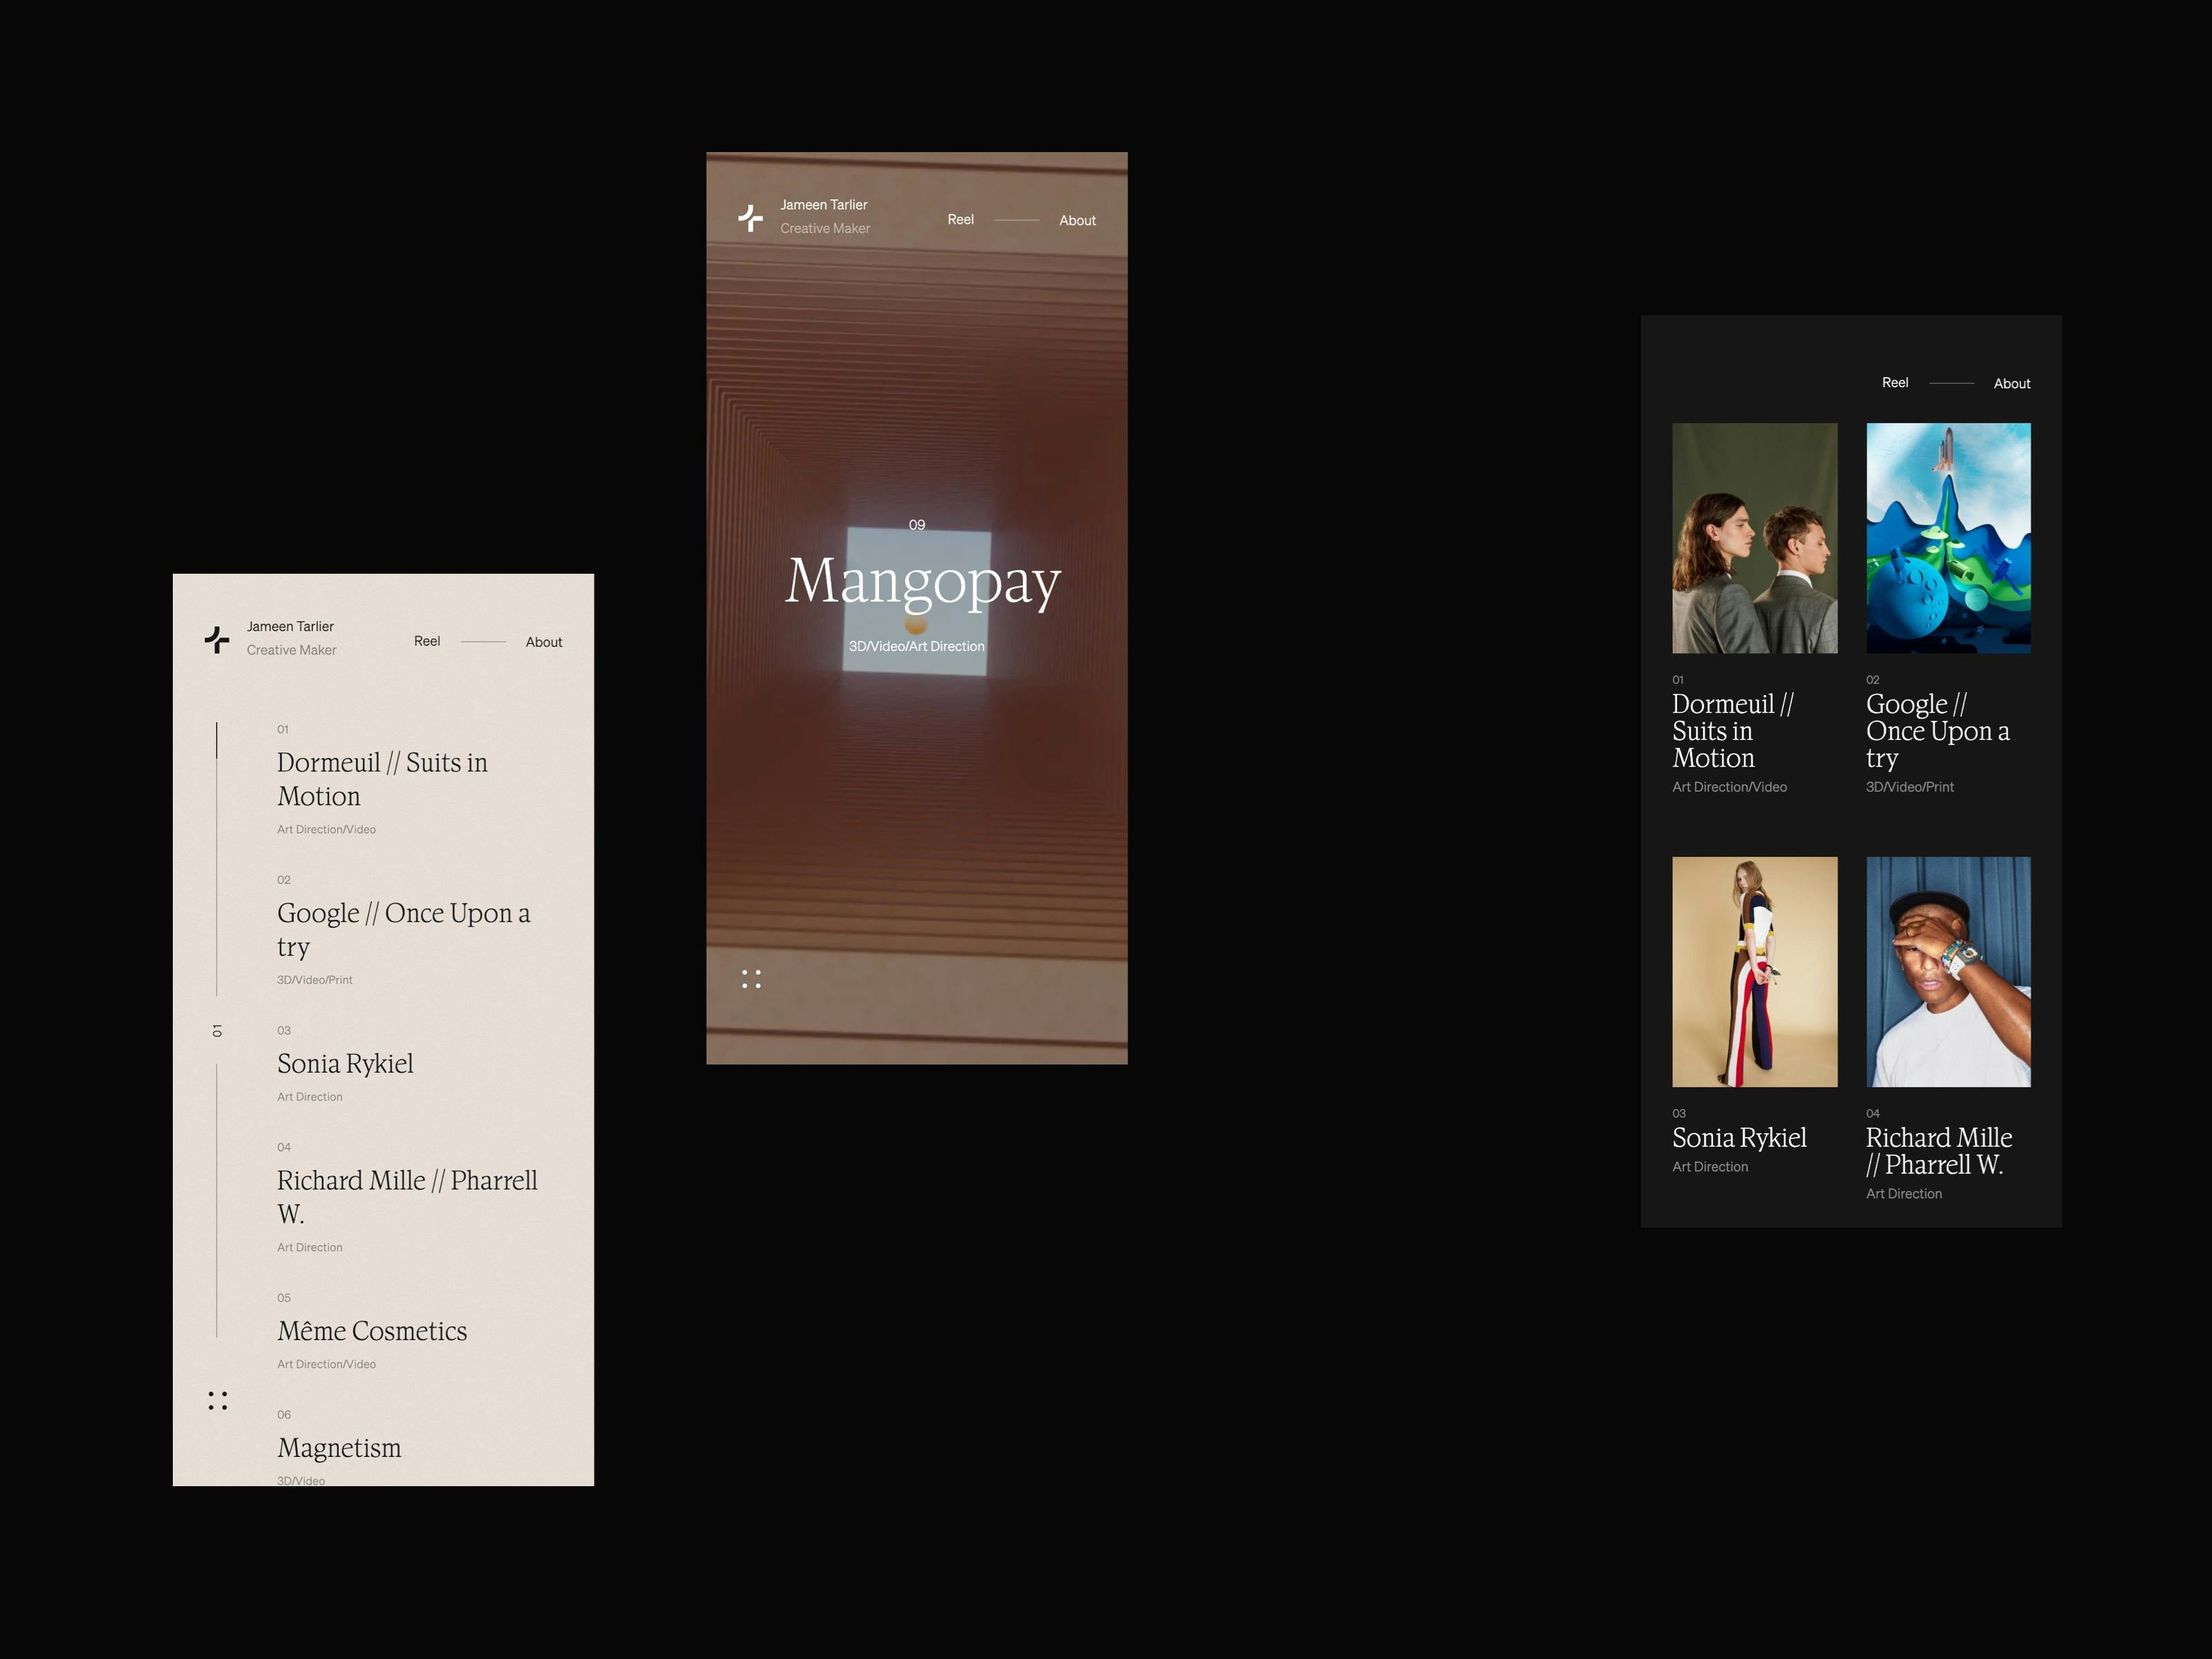Toggle About navigation link dark panel

coord(2010,385)
